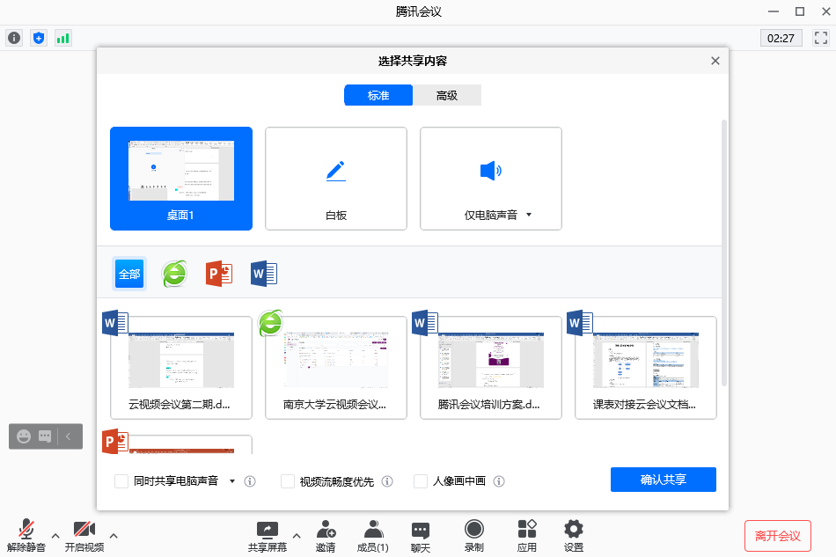This screenshot has height=557, width=836.
Task: Filter windows by PowerPoint icon
Action: tap(219, 274)
